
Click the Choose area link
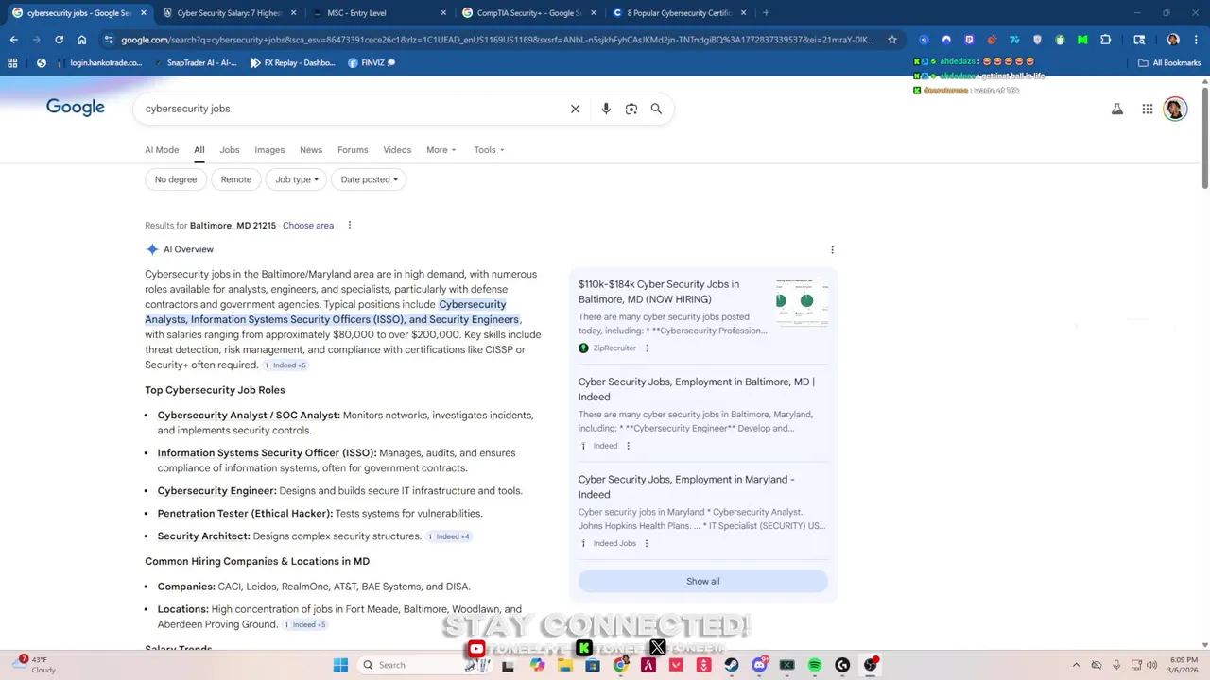click(308, 226)
